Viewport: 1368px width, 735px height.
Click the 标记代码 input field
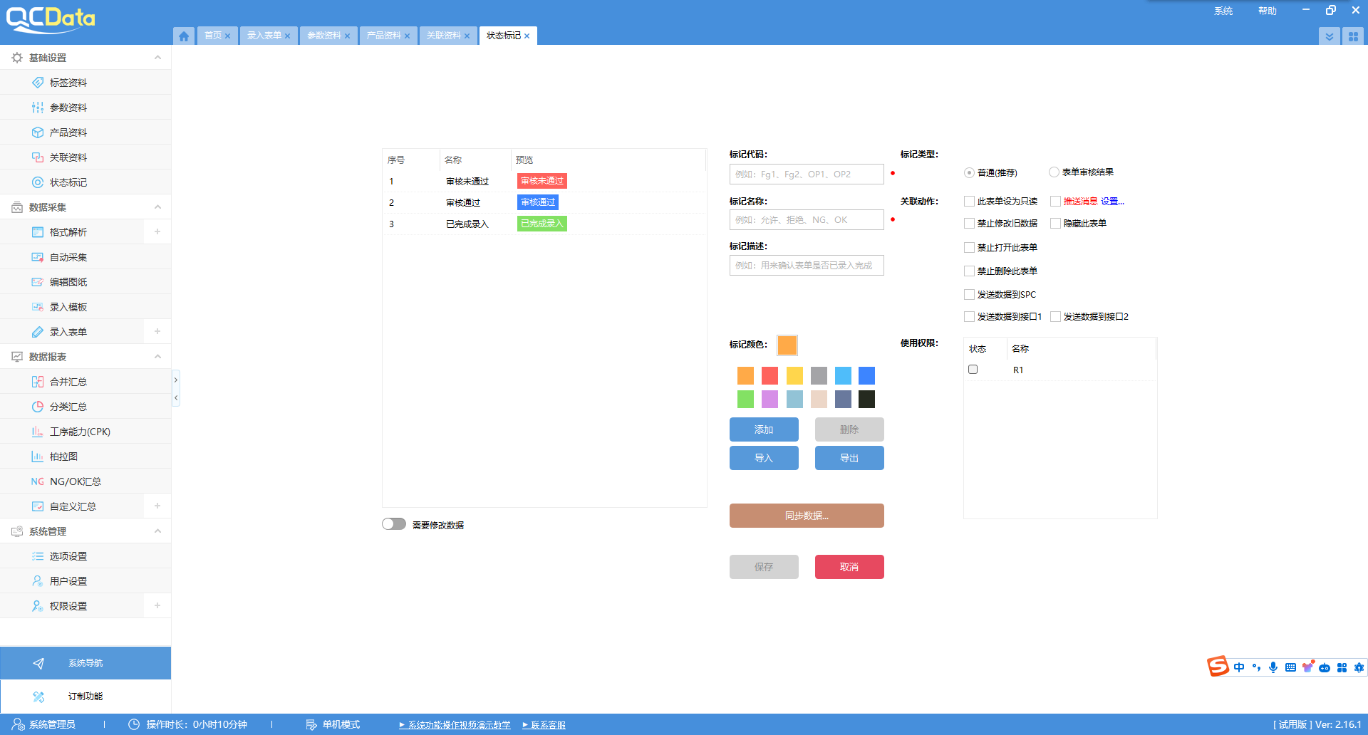coord(807,174)
